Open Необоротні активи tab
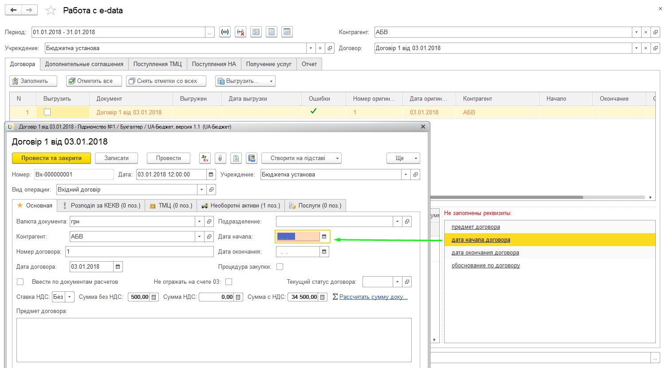Screen dimensions: 666x368 click(x=241, y=205)
